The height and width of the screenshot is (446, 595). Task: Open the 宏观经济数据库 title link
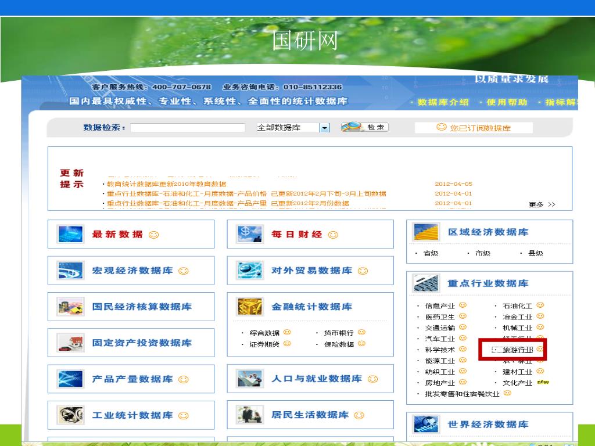pyautogui.click(x=132, y=271)
